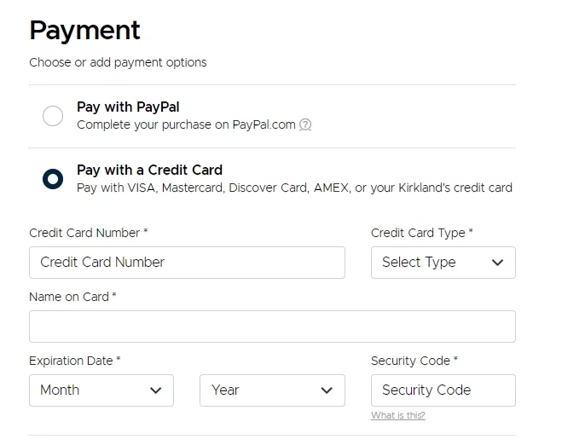Screen dimensions: 562x445
Task: Select the Pay with a Credit Card radio
Action: tap(53, 179)
